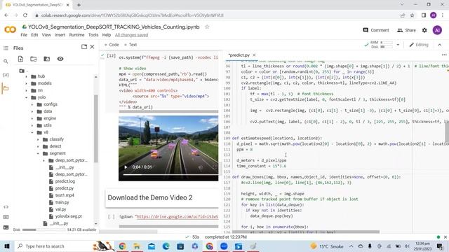Viewport: 449px width, 252px height.
Task: Open code snippets sidebar icon
Action: coord(6,207)
